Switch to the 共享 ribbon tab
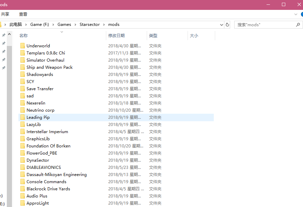Viewport: 303px width, 207px height. (5, 14)
